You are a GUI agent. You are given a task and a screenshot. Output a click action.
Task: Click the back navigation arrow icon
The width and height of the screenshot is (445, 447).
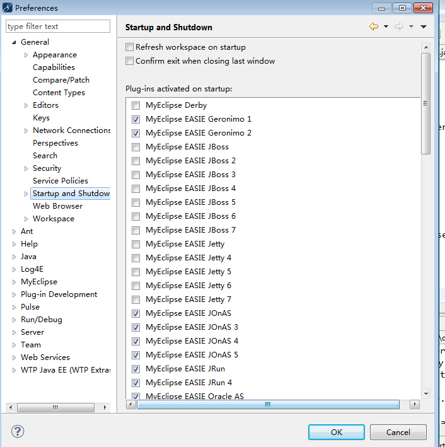click(374, 26)
